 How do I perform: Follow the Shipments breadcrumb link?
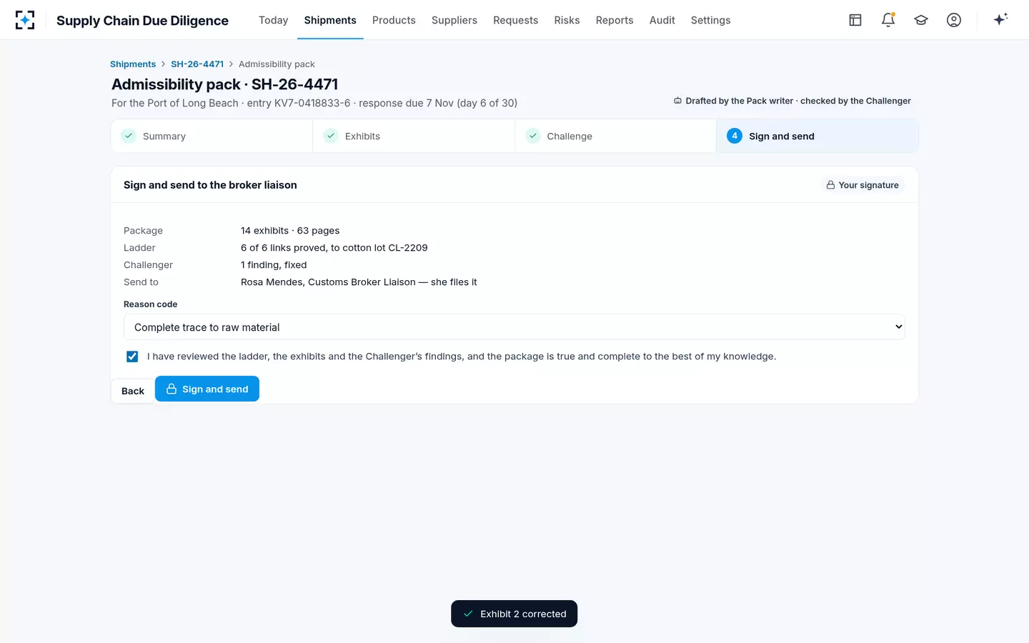coord(133,64)
